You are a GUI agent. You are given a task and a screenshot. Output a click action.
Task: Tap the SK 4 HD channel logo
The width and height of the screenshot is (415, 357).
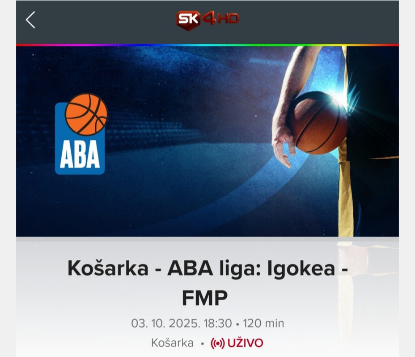207,20
